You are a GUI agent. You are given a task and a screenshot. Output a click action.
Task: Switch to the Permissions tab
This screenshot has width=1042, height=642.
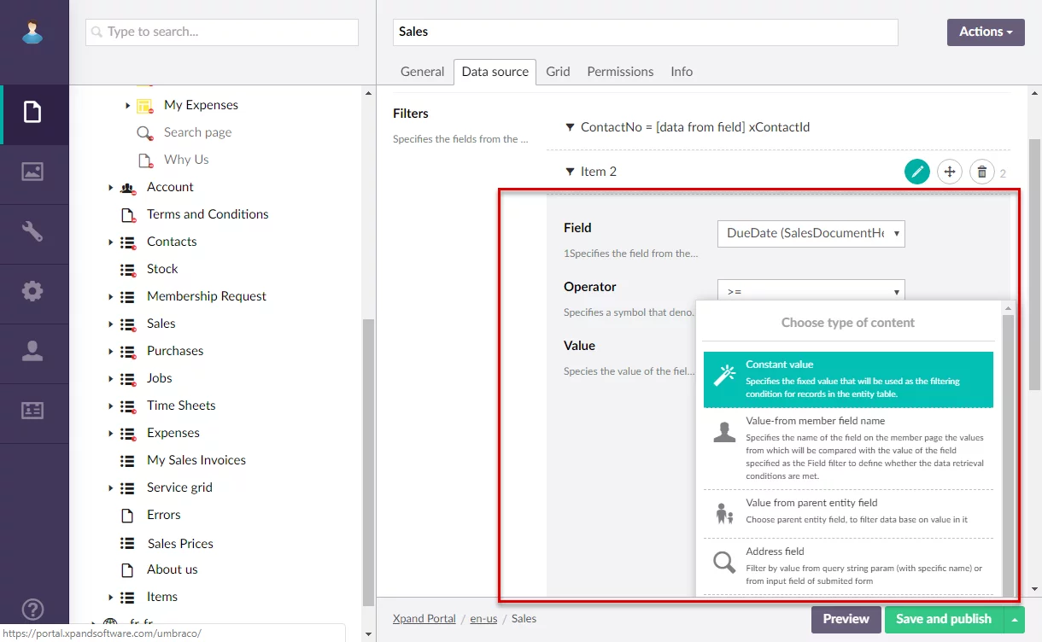pos(620,72)
